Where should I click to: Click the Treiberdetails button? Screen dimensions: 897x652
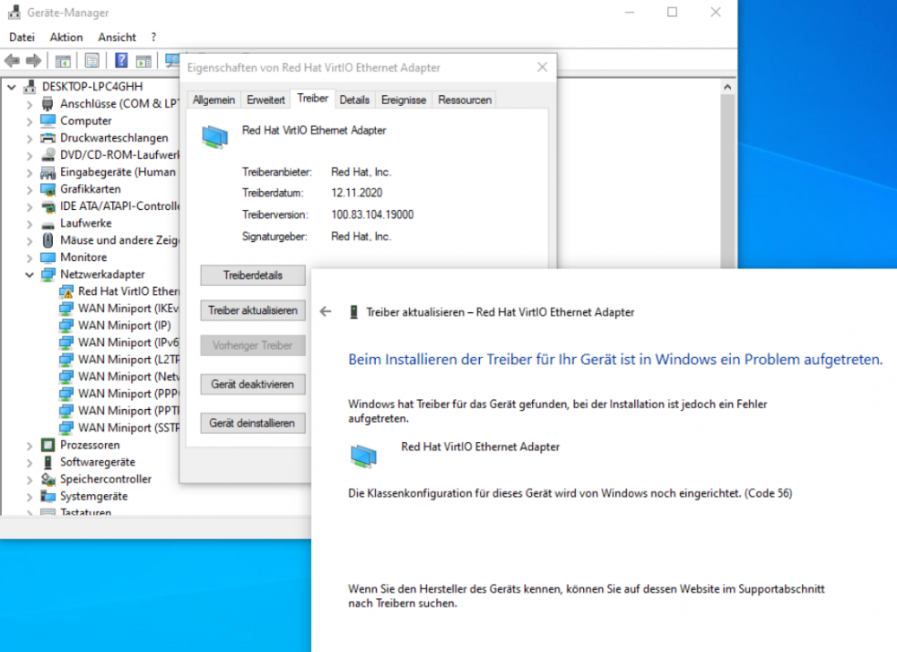point(253,275)
